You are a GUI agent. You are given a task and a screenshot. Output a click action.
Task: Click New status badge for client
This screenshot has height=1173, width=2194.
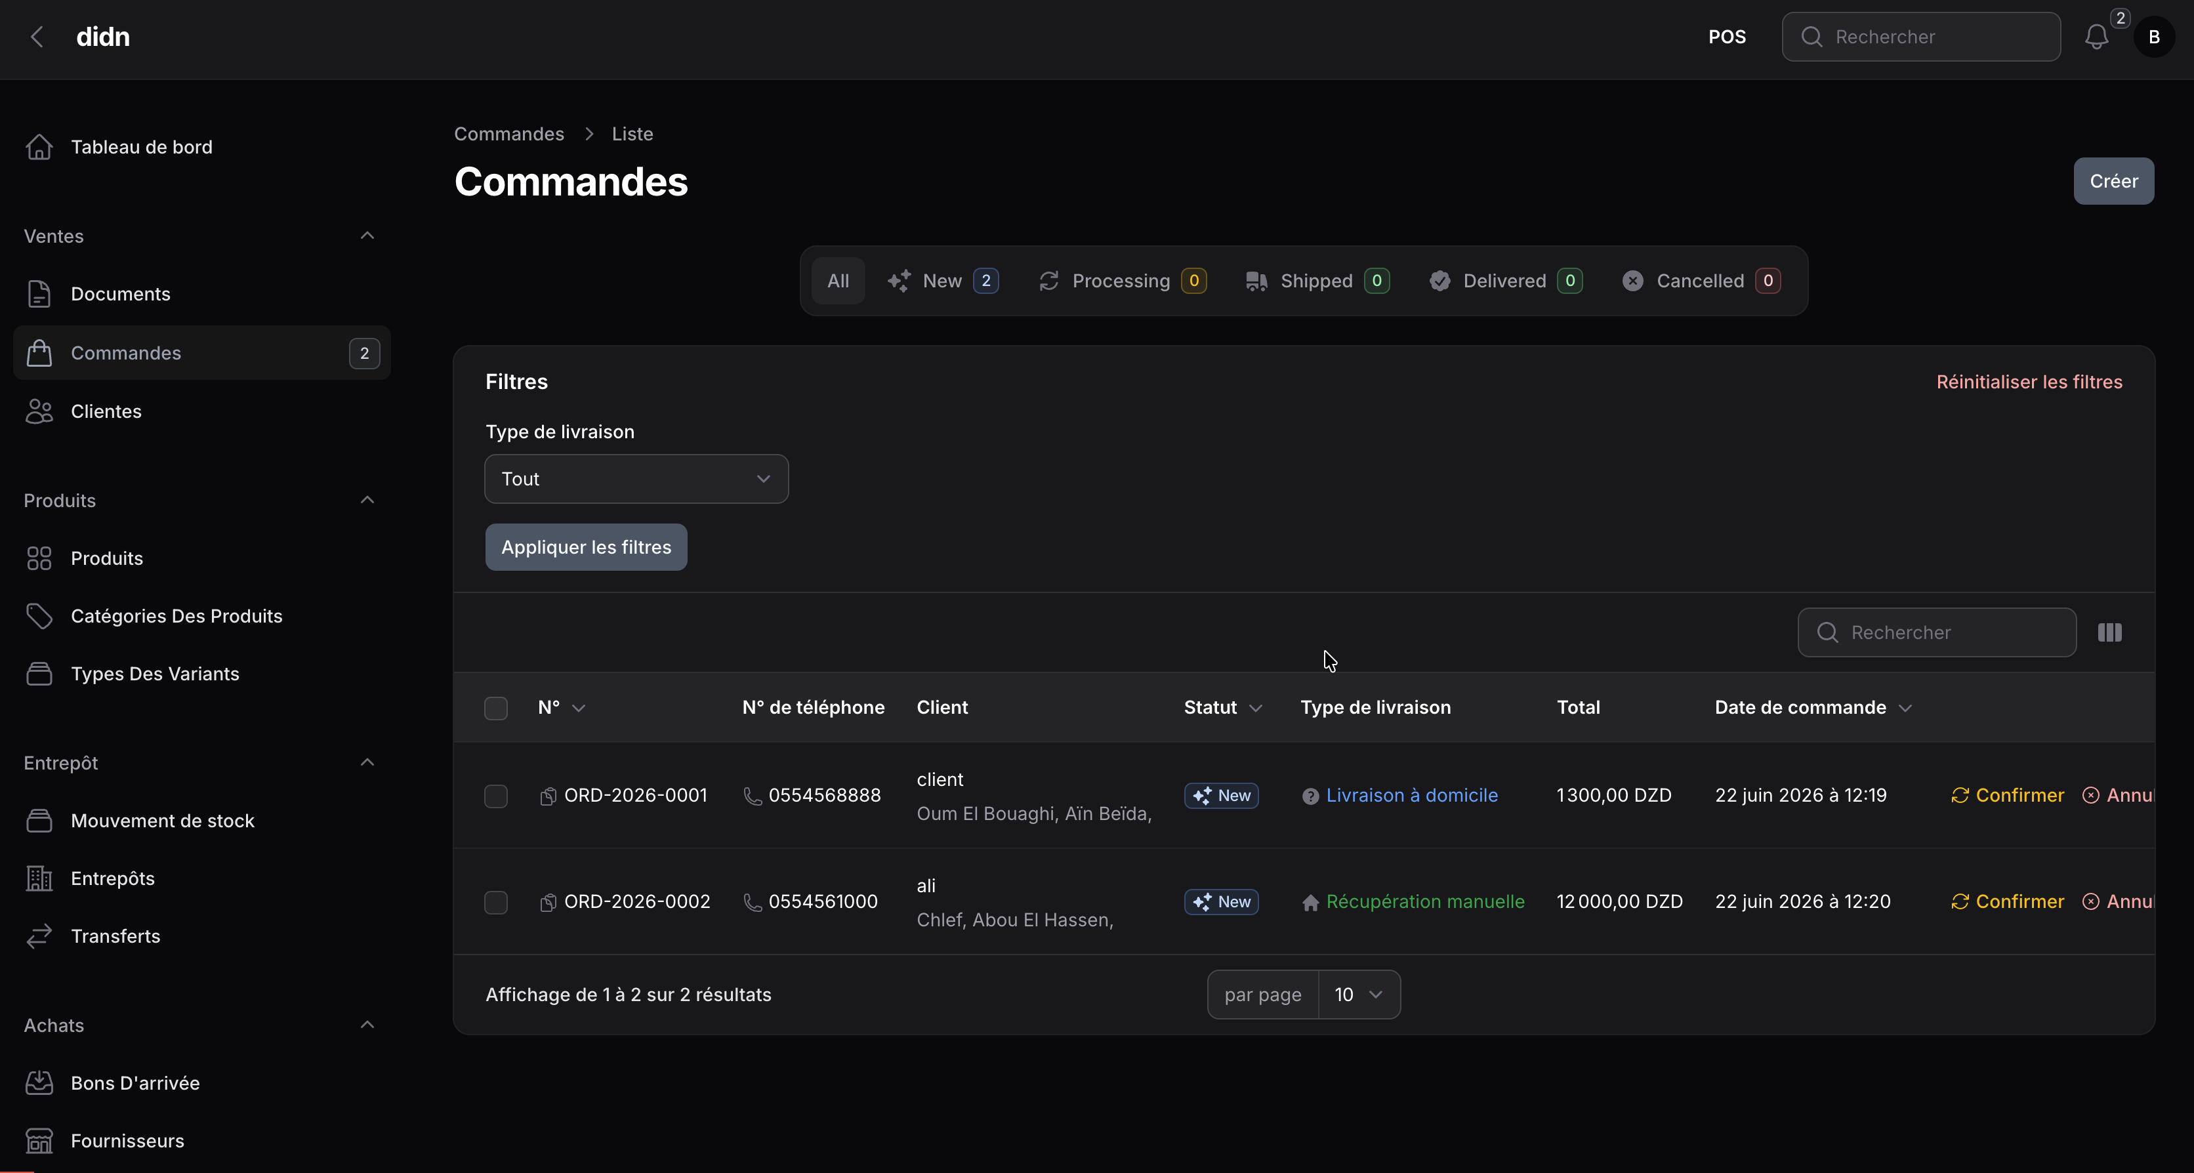coord(1222,796)
